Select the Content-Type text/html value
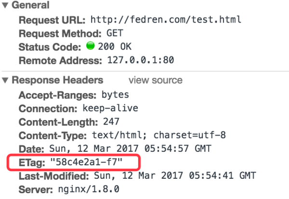This screenshot has height=199, width=289. (158, 135)
